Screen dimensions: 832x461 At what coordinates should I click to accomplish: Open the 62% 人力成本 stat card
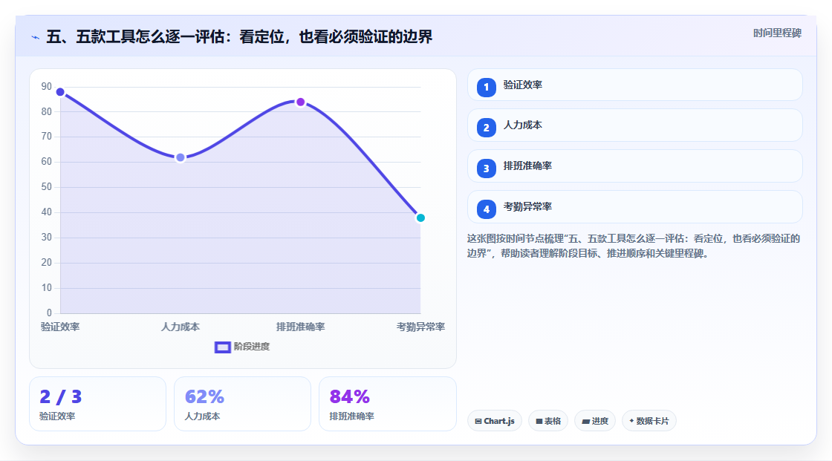coord(242,404)
